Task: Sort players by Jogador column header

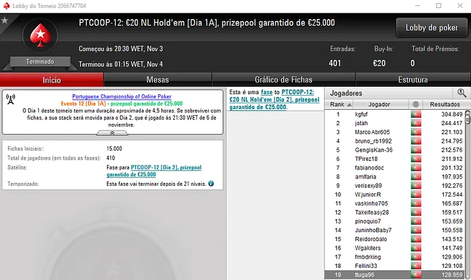Action: click(381, 104)
